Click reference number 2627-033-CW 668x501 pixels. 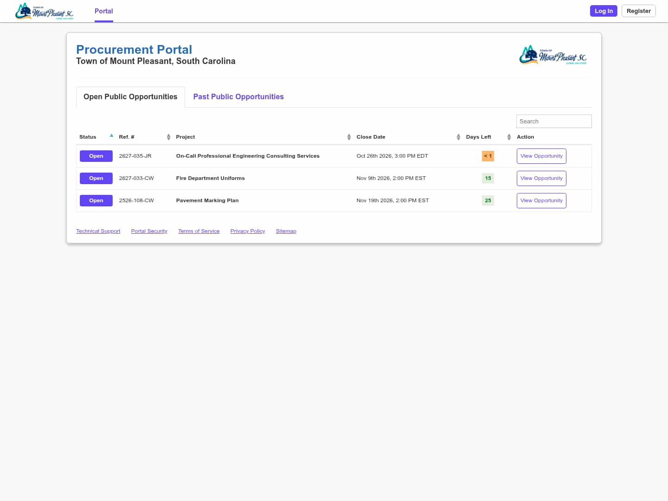pyautogui.click(x=136, y=179)
